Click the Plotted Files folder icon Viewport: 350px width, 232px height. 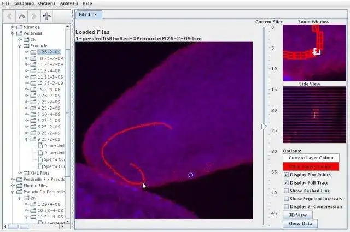coord(20,186)
